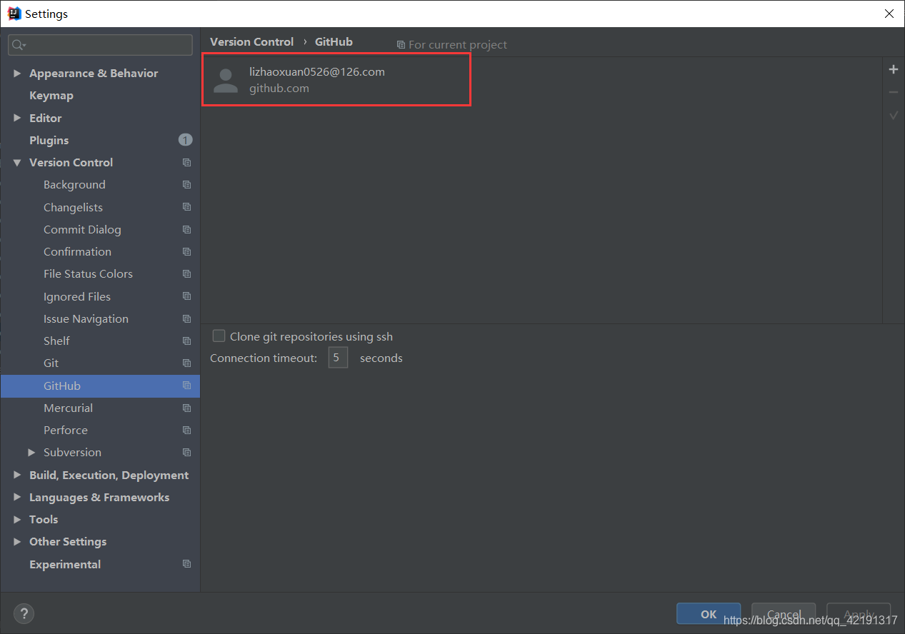This screenshot has height=634, width=905.
Task: Click project-level icon beside Mercurial
Action: (186, 408)
